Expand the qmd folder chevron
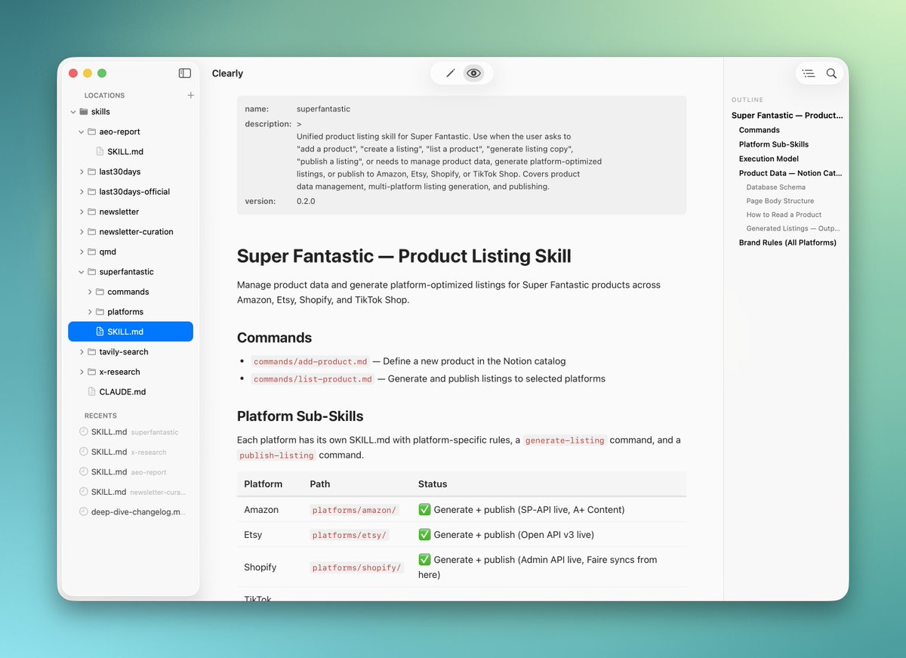The height and width of the screenshot is (658, 906). [x=82, y=252]
